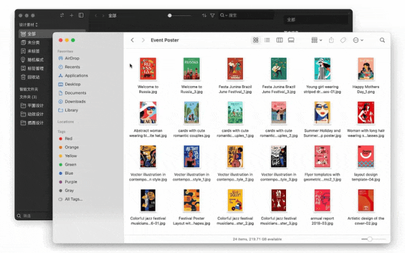Select annual report 2018-03.jpg thumbnail
This screenshot has height=253, width=405.
322,201
